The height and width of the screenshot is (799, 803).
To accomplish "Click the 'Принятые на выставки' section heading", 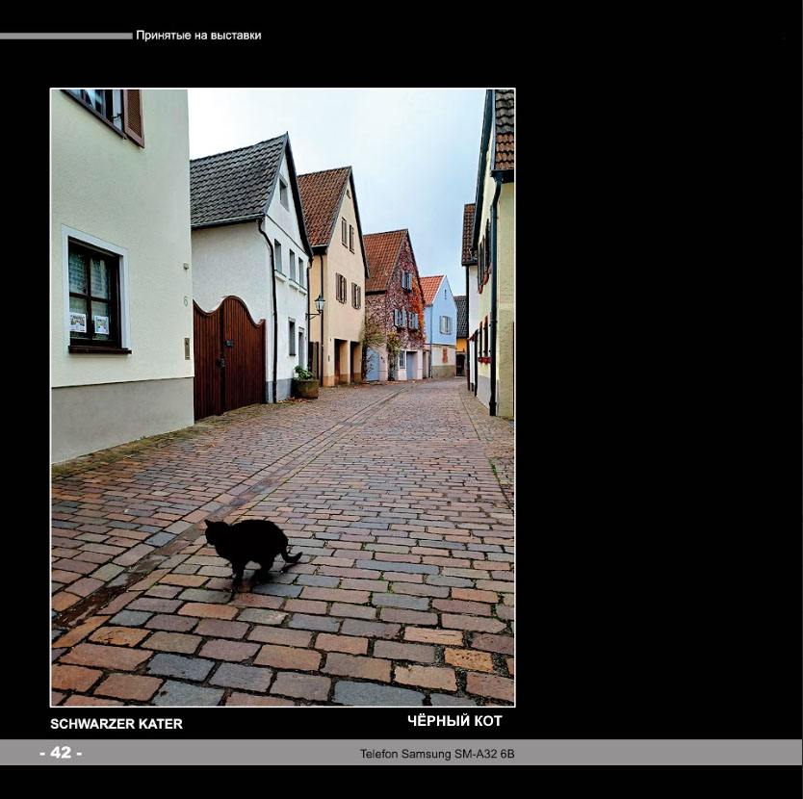I will tap(198, 36).
